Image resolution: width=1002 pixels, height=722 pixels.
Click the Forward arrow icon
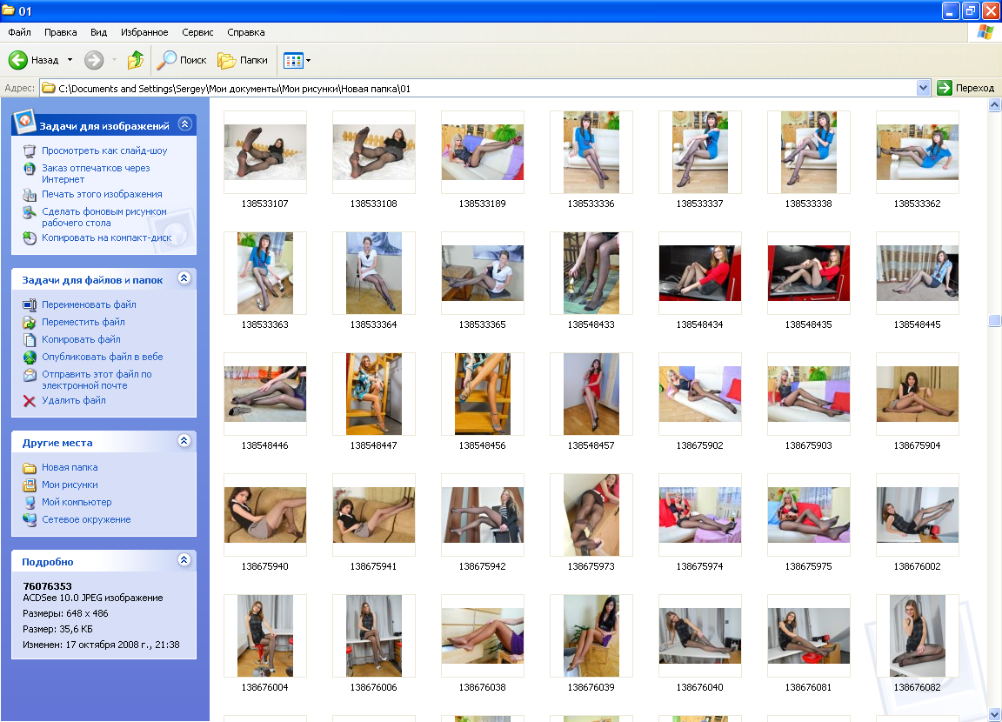point(94,60)
